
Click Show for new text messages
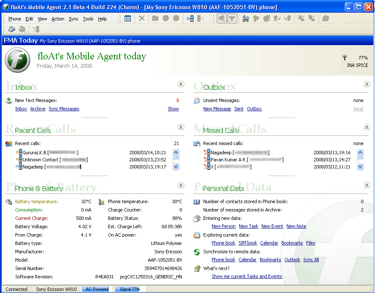click(x=173, y=109)
